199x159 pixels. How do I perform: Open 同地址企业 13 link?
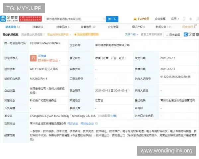point(89,124)
